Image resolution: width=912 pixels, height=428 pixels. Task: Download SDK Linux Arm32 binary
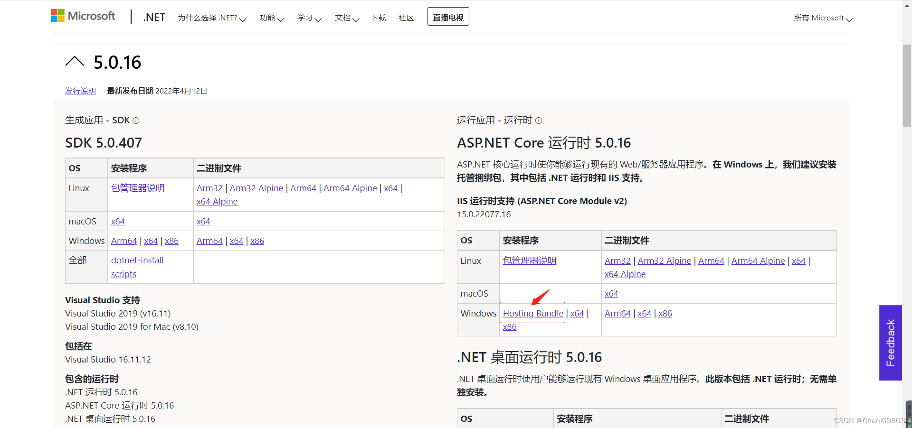pyautogui.click(x=209, y=188)
